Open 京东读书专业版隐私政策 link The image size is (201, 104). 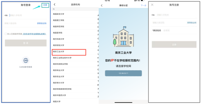tap(34, 34)
